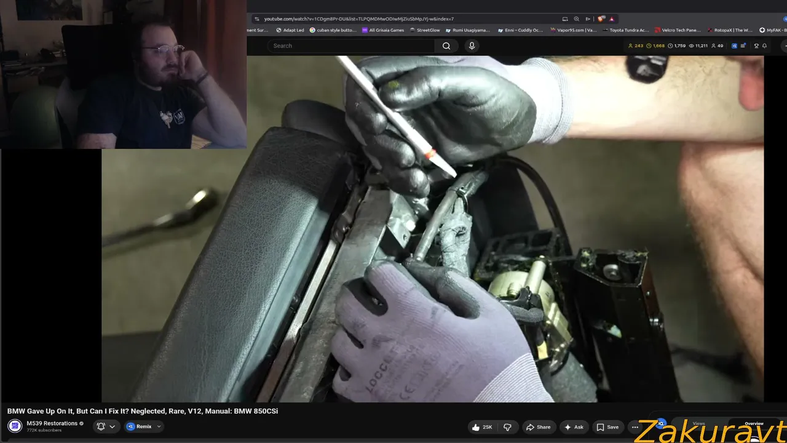
Task: Click the notifications bell in YouTube header
Action: point(764,46)
